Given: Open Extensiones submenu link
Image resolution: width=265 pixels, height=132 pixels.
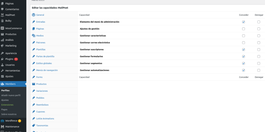Looking at the screenshot, I should pyautogui.click(x=7, y=105).
